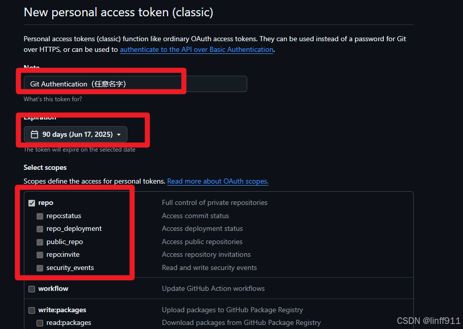Open the 90 days expiration dropdown

point(75,134)
